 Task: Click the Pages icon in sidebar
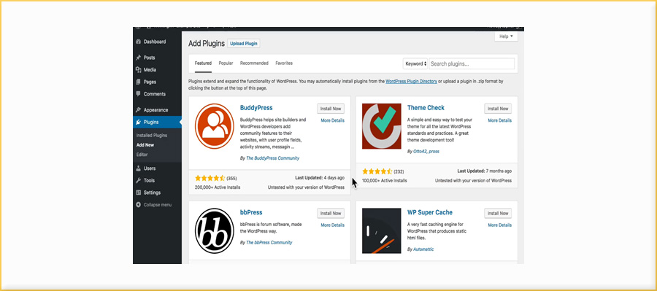[x=138, y=82]
